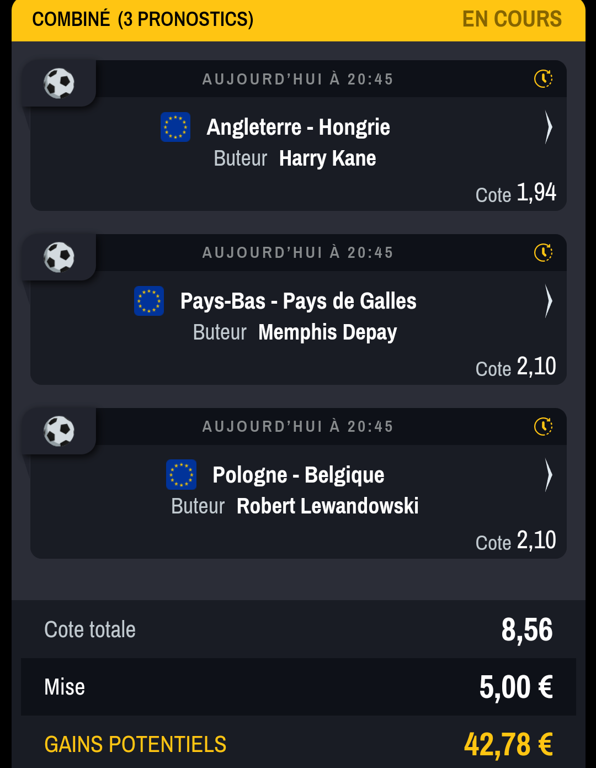Click the soccer ball icon for Angleterre - Hongrie

59,83
